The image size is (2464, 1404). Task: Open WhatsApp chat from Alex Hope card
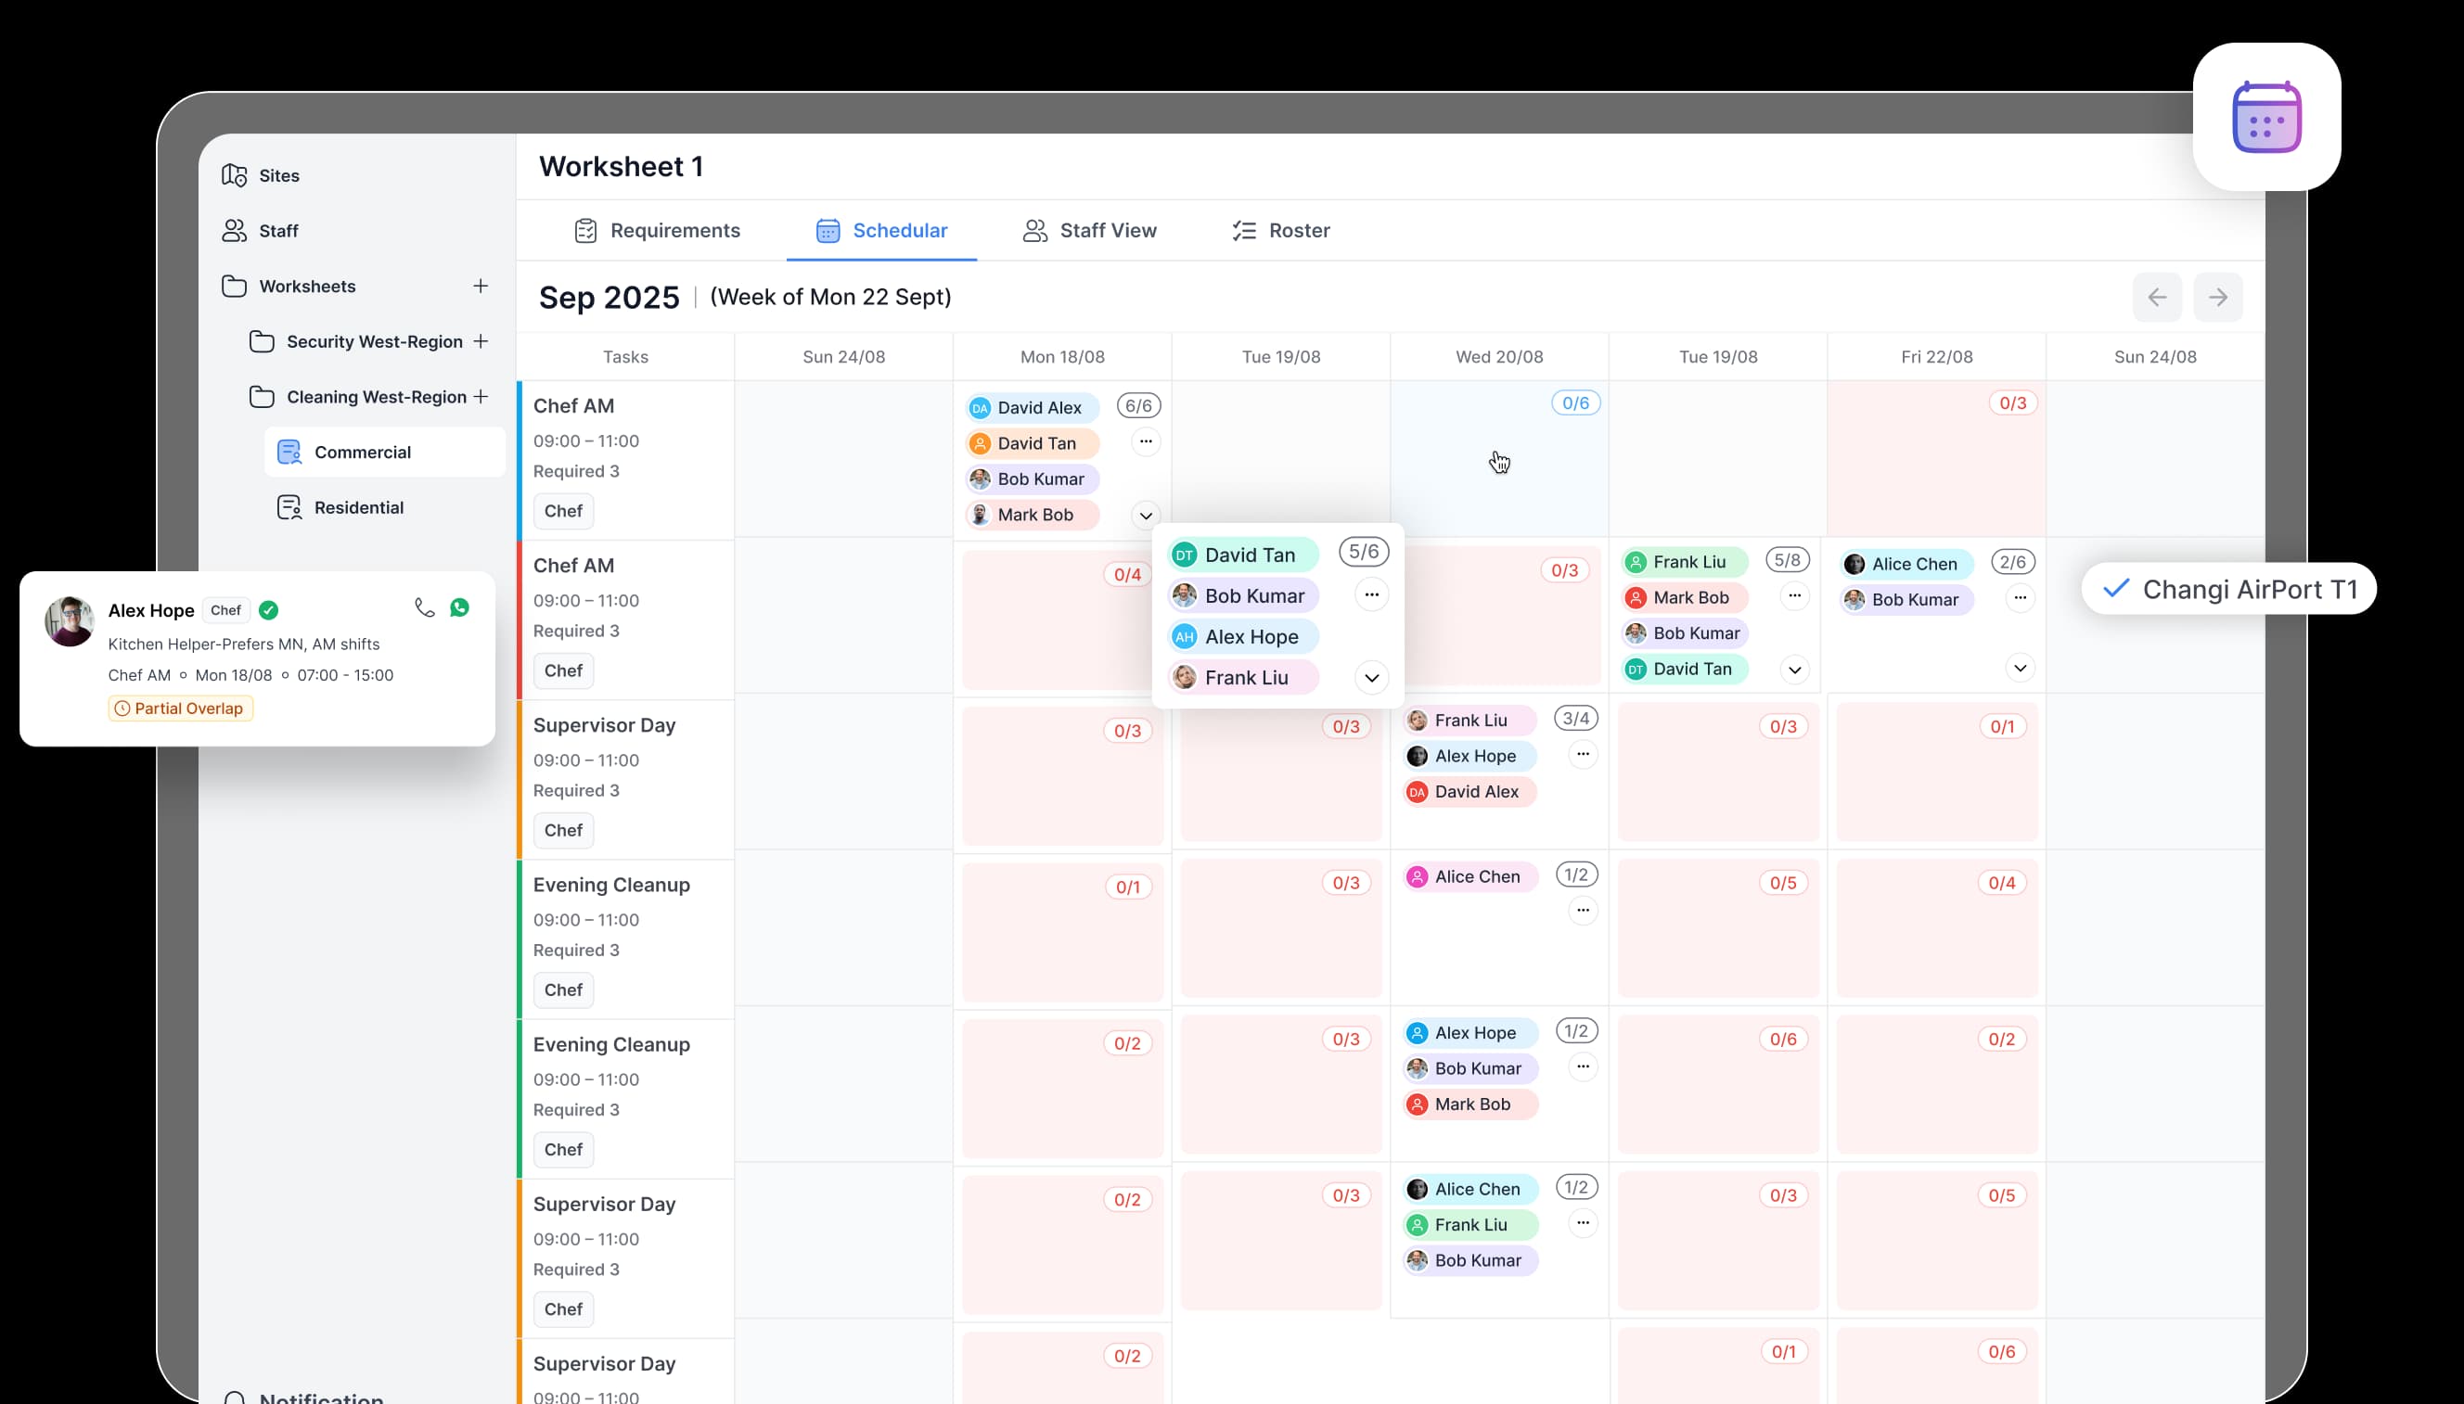coord(459,607)
